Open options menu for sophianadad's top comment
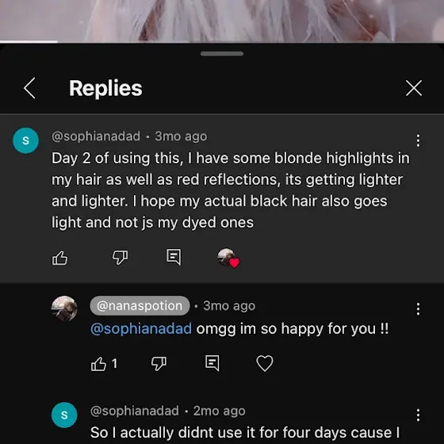This screenshot has width=444, height=444. coord(418,141)
